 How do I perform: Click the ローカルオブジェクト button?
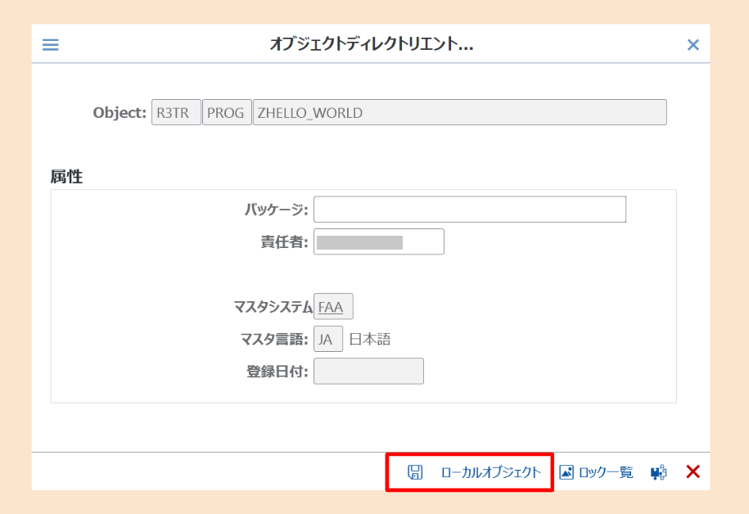(x=490, y=472)
